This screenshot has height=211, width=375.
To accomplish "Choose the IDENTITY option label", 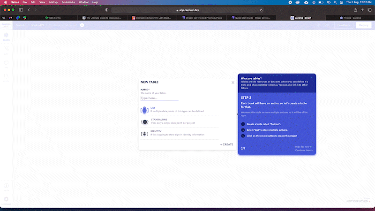I will [156, 131].
